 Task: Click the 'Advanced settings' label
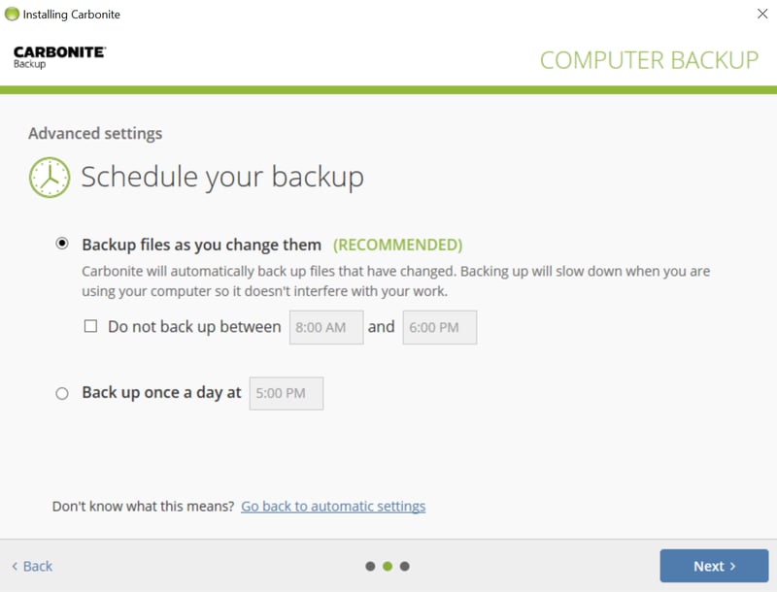tap(95, 133)
